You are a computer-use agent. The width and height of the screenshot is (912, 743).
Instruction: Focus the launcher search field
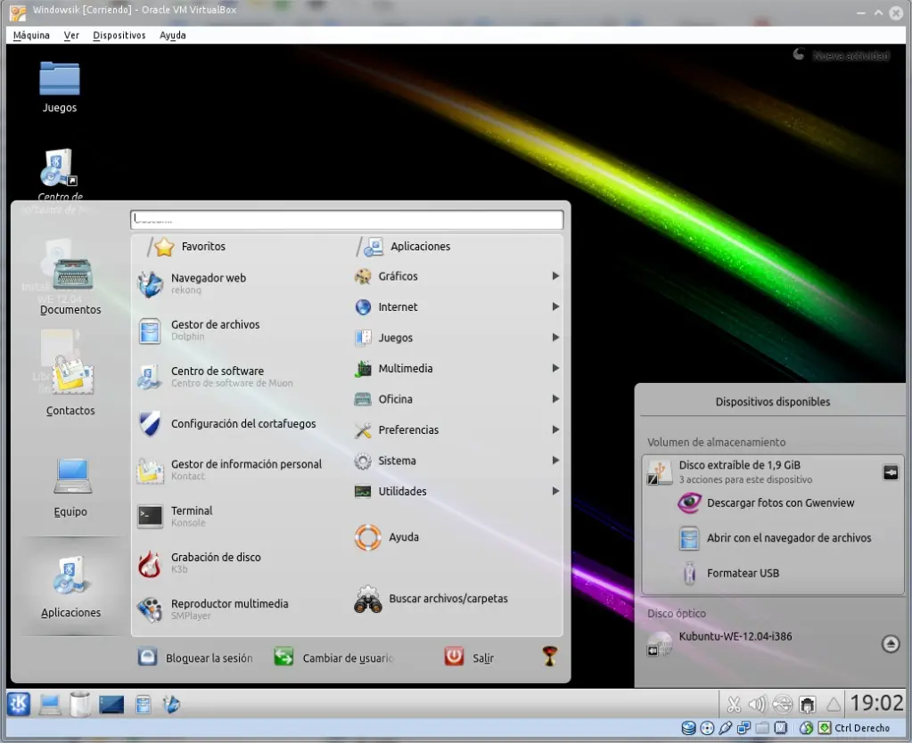pos(347,219)
